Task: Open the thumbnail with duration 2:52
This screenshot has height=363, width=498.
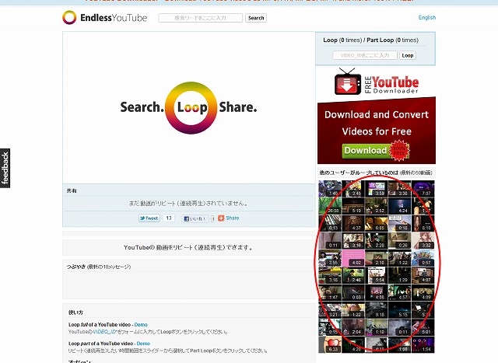Action: click(x=377, y=206)
